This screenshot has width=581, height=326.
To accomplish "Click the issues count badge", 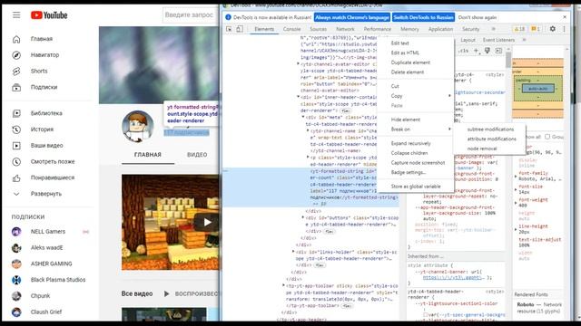I will click(536, 29).
